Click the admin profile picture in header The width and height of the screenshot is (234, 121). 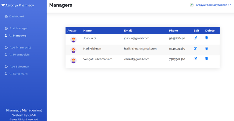click(192, 5)
